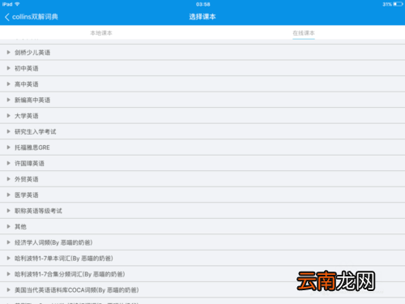
Task: Select the 医学英语 row text
Action: pyautogui.click(x=27, y=195)
